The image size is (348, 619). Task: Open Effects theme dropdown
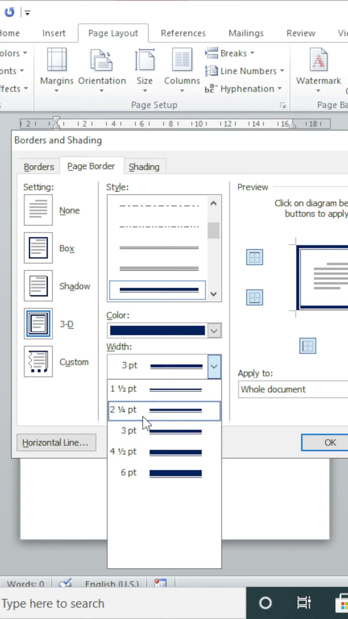(x=14, y=89)
